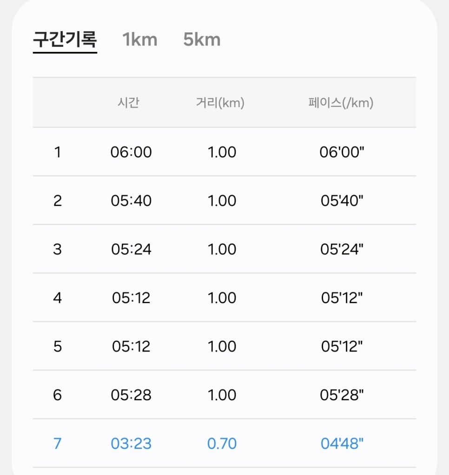Image resolution: width=449 pixels, height=475 pixels.
Task: Switch to the 5km tab
Action: click(202, 40)
